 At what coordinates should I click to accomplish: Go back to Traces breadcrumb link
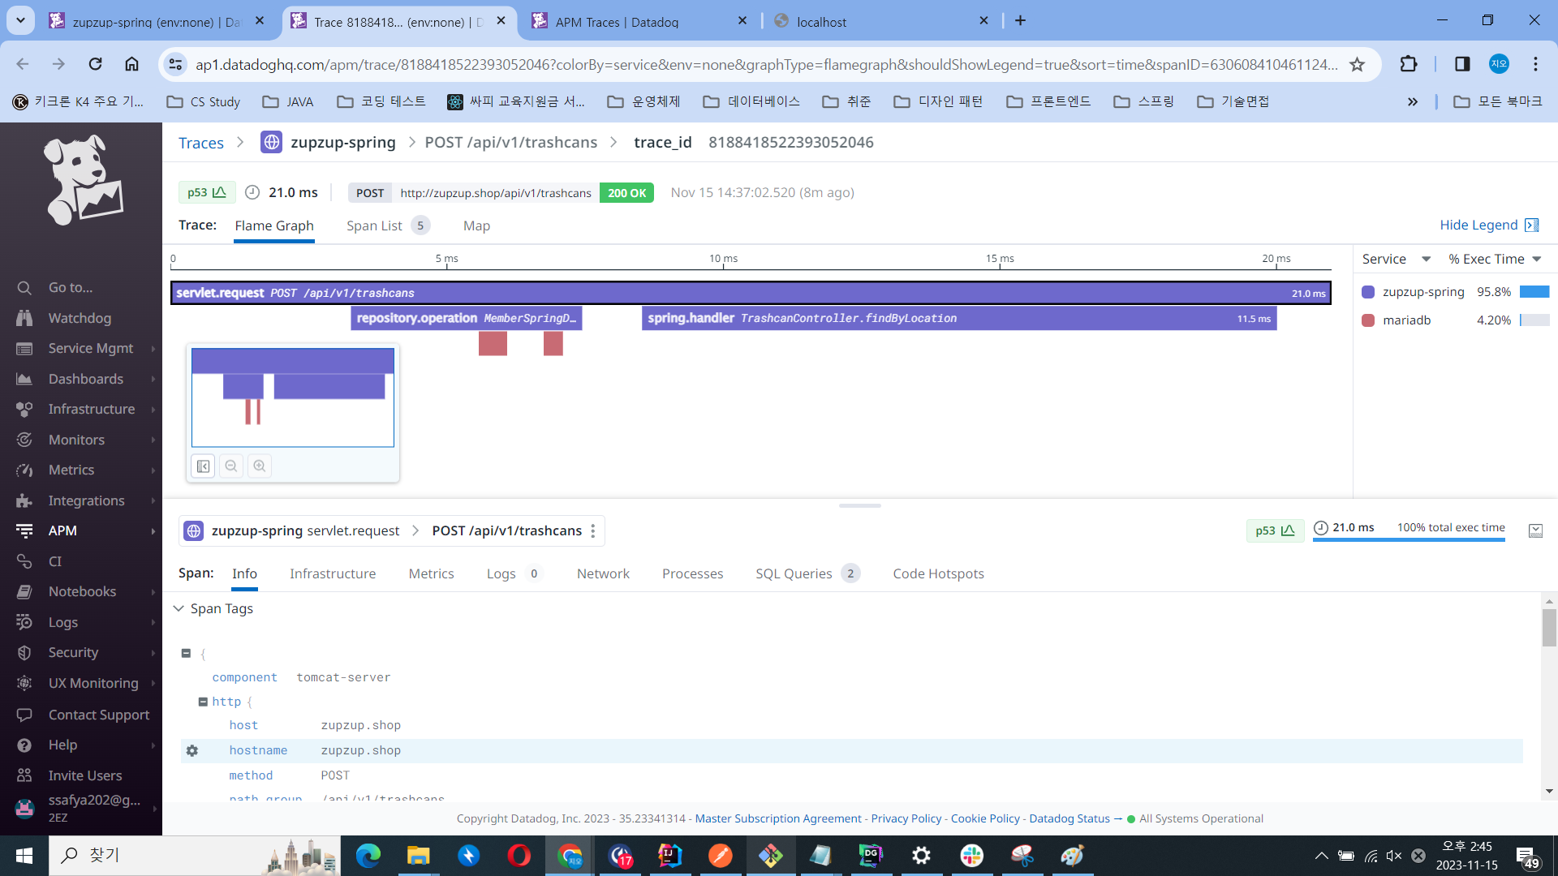click(201, 143)
